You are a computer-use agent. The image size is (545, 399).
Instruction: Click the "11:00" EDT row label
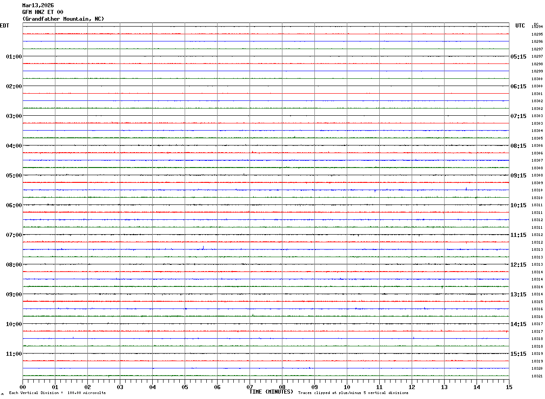pyautogui.click(x=14, y=354)
